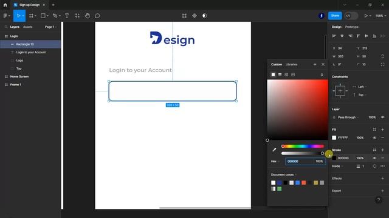
Task: Switch to the Layers tab
Action: tap(15, 27)
